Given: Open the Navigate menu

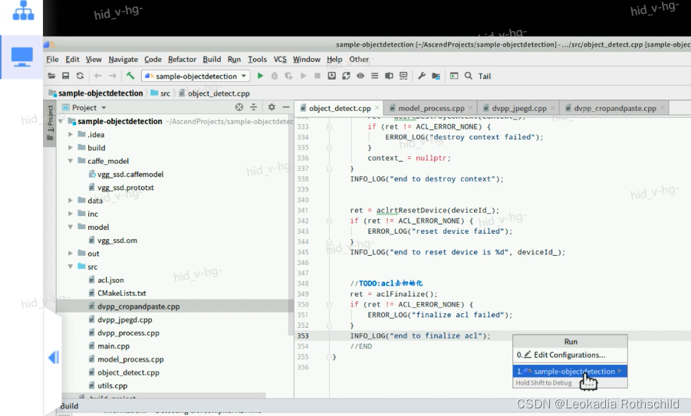Looking at the screenshot, I should [123, 59].
